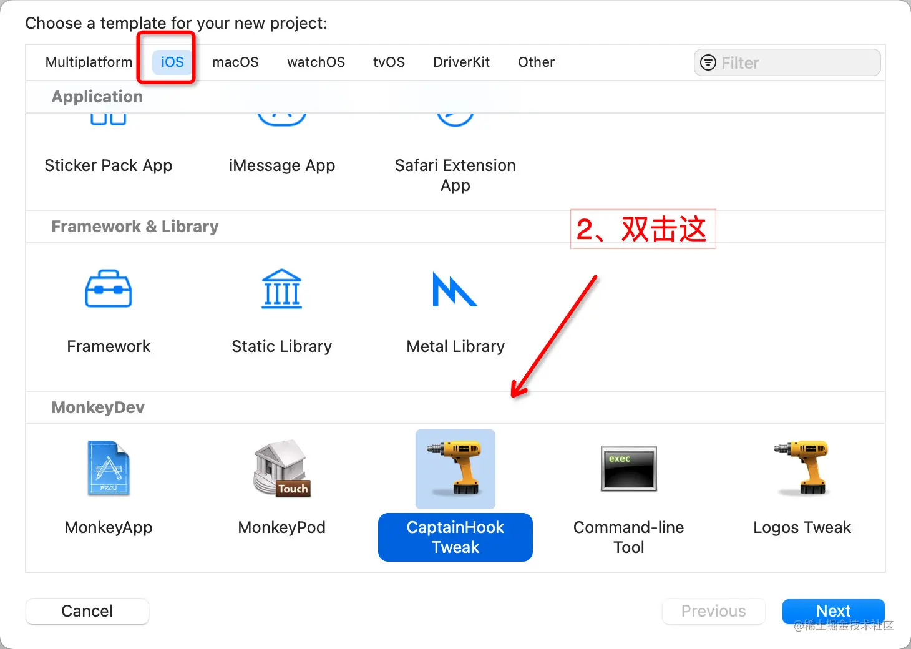
Task: Choose the Command-line Tool label
Action: 629,537
